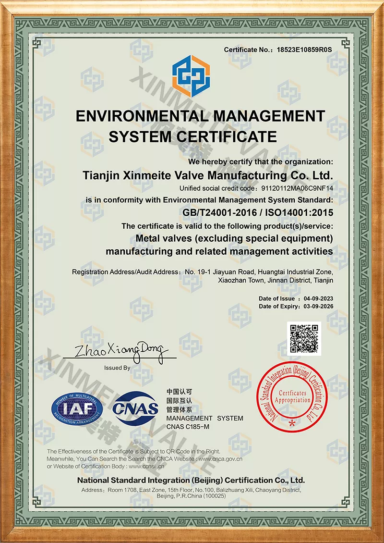
Task: Click the "Issued By" label
Action: (x=117, y=368)
